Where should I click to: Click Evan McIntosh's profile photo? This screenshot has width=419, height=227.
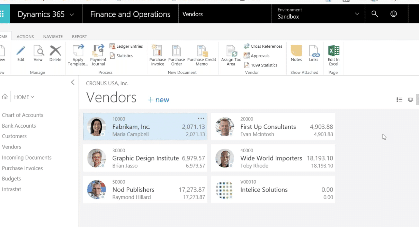(224, 127)
